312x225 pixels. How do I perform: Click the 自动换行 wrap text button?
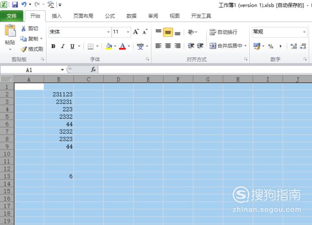(x=223, y=32)
